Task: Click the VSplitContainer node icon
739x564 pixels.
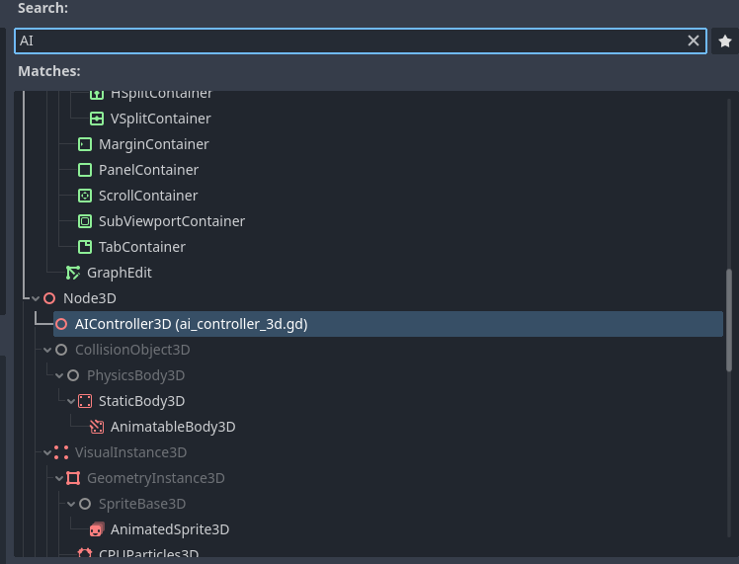Action: coord(97,119)
